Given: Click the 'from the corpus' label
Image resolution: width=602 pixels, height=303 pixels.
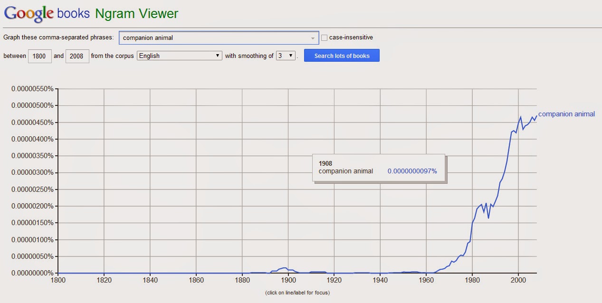Looking at the screenshot, I should (113, 56).
